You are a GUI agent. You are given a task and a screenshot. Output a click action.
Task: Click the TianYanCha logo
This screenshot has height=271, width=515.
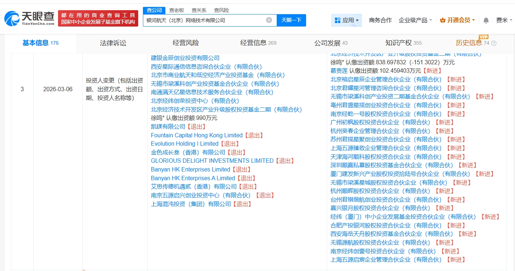point(30,18)
